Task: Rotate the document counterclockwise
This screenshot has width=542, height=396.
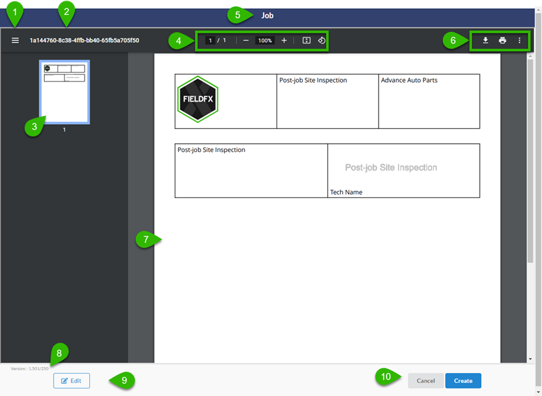Action: (322, 40)
